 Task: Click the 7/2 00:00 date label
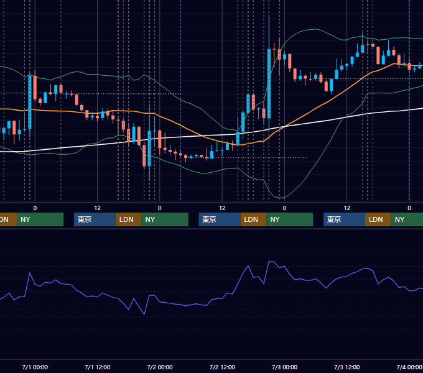(160, 367)
